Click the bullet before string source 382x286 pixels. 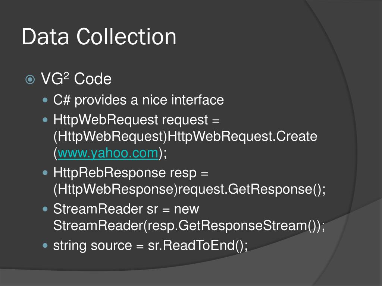pyautogui.click(x=45, y=245)
